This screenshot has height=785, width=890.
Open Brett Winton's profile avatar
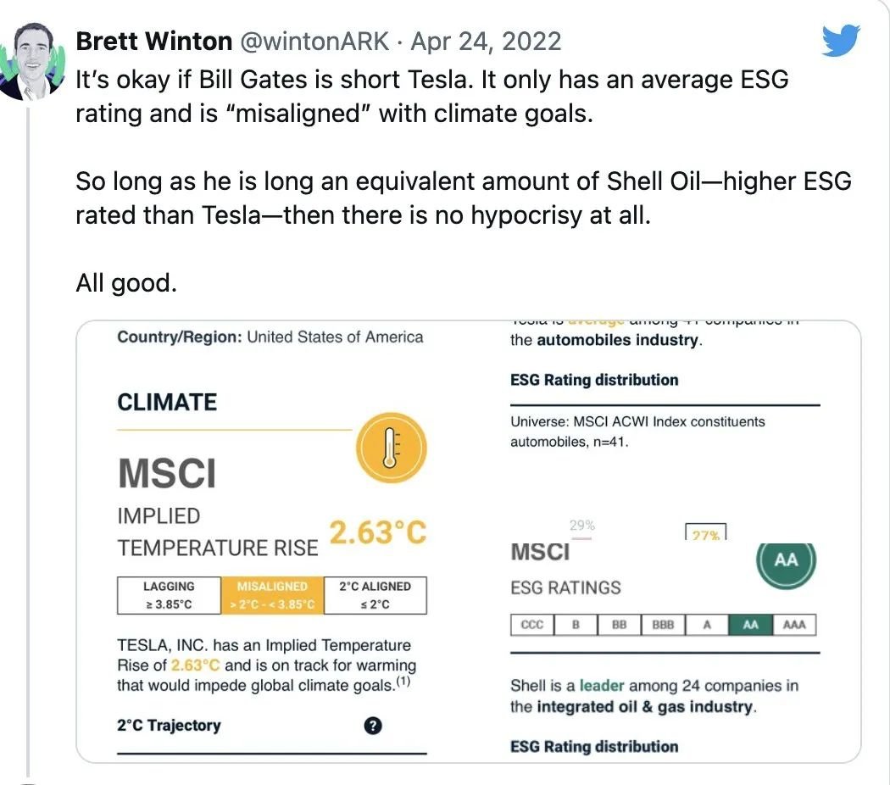point(32,62)
